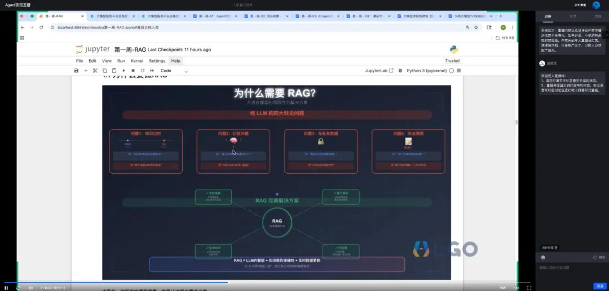
Task: Open the View menu in Jupyter
Action: 107,60
